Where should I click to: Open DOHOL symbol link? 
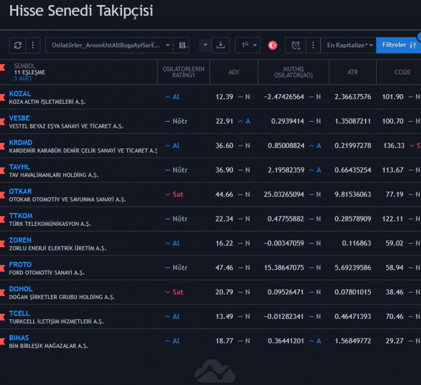21,289
